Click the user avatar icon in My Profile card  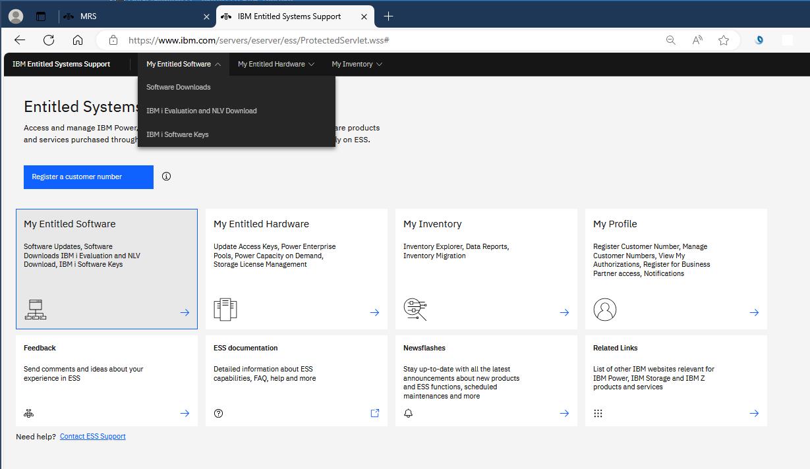click(x=604, y=309)
